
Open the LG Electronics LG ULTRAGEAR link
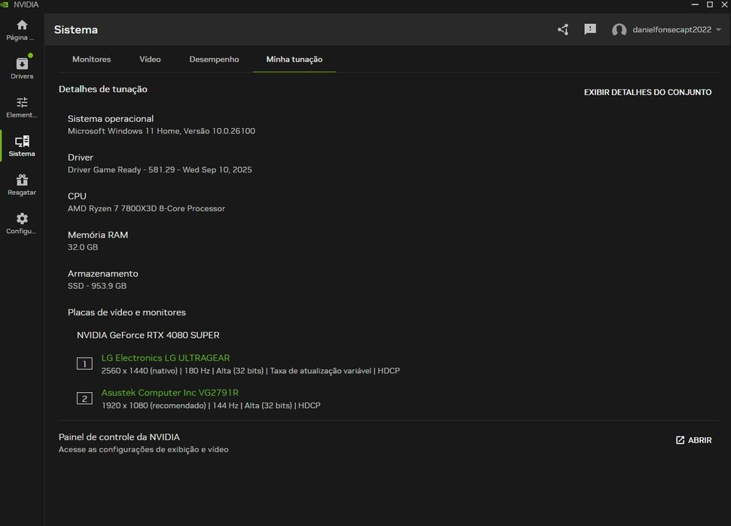tap(166, 357)
